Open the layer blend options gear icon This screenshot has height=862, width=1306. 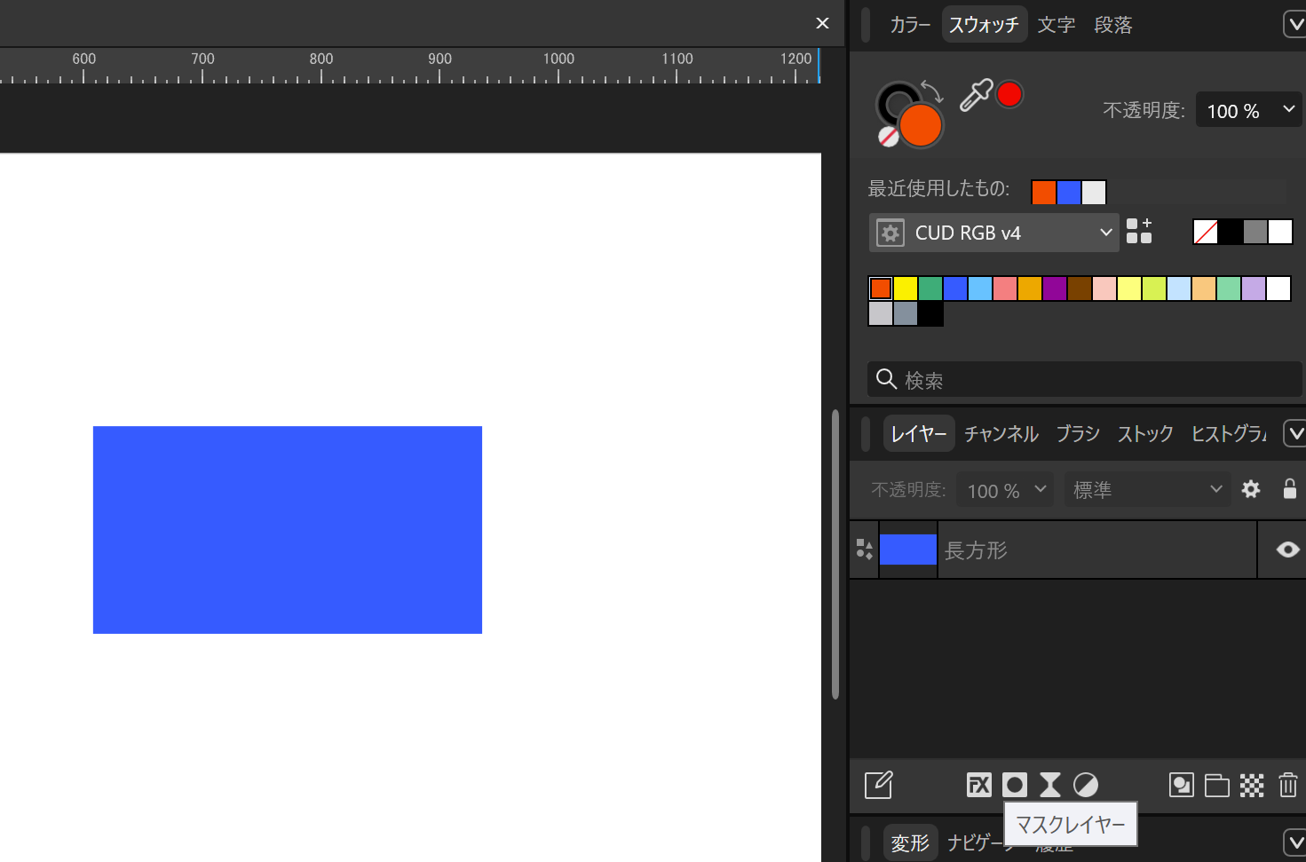[x=1251, y=489]
